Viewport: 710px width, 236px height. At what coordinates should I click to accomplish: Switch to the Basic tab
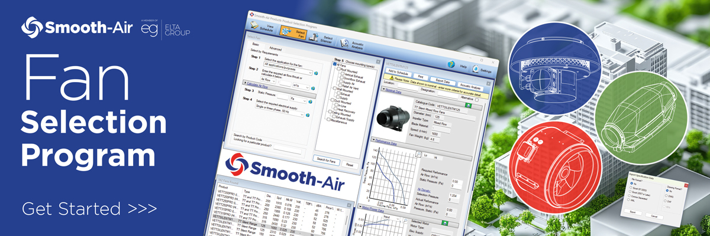click(x=256, y=44)
